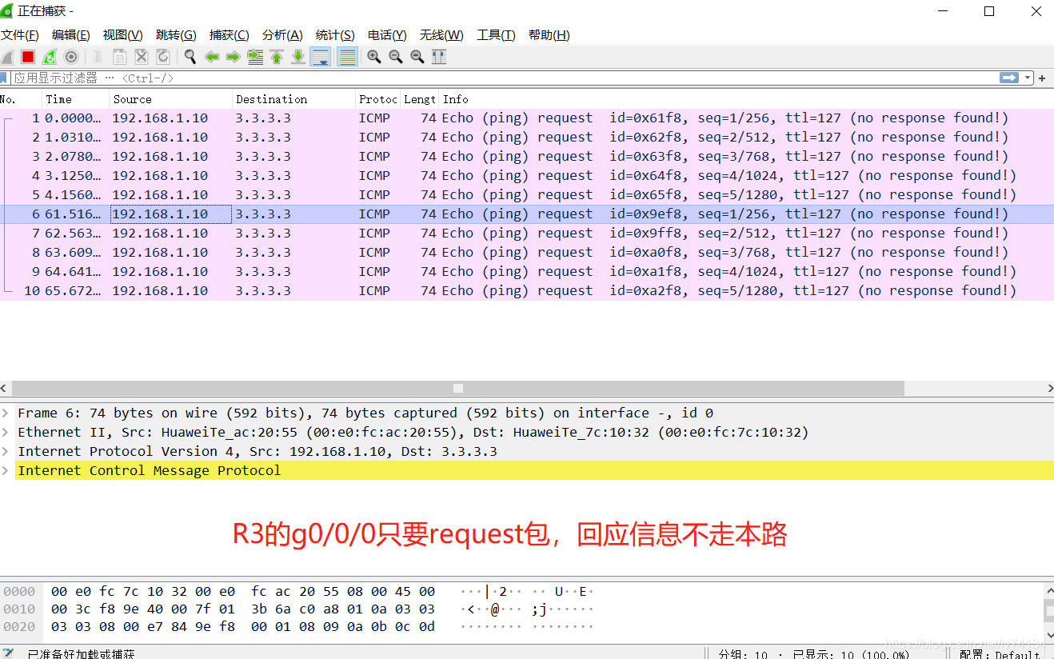Click into the display filter field
This screenshot has width=1054, height=659.
point(504,78)
